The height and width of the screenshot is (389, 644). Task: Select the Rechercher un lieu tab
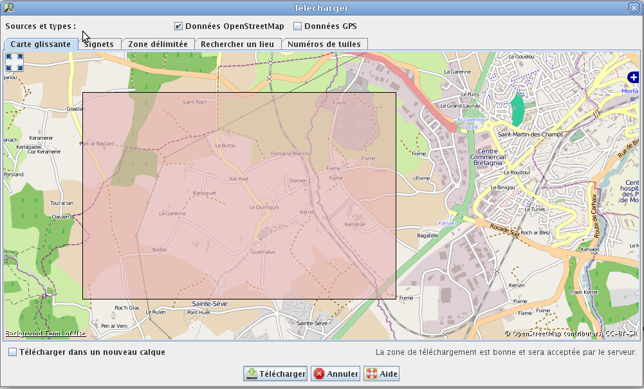coord(237,44)
